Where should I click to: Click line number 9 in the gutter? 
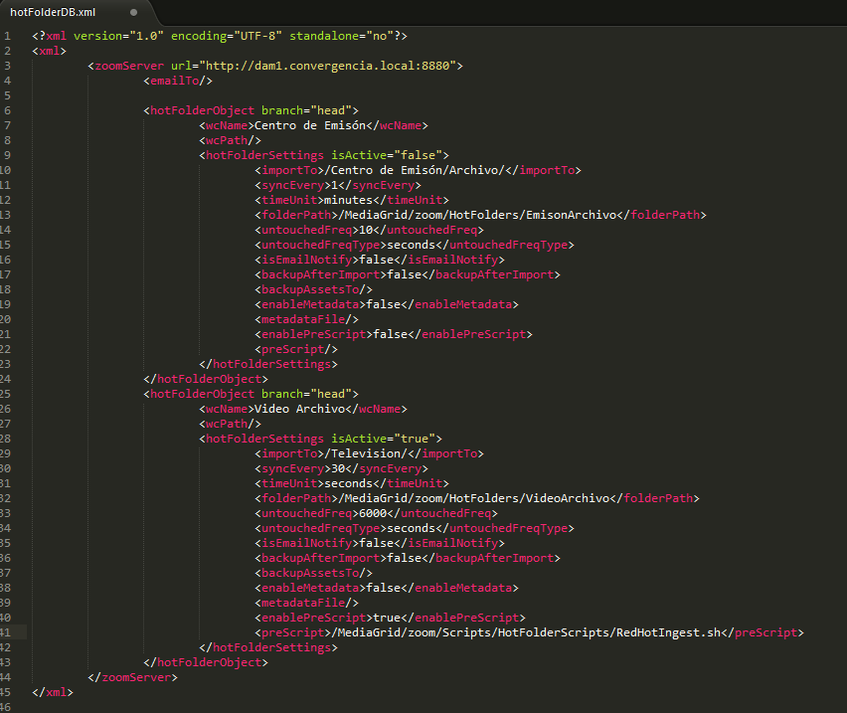7,155
